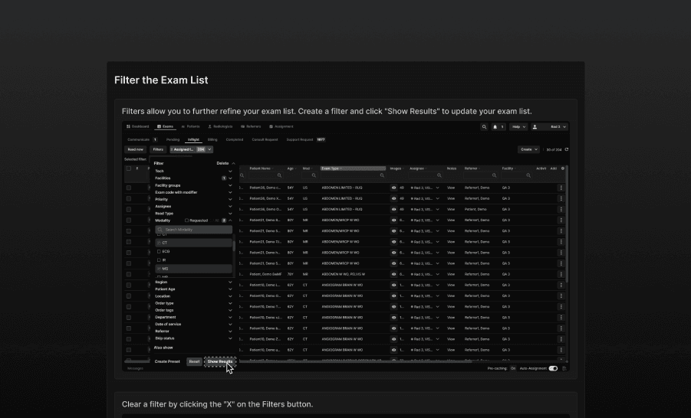The image size is (691, 418).
Task: Click Delete in the Filter panel header
Action: 222,163
